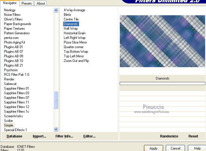Choose Sapphire Filters 11

tap(16, 102)
